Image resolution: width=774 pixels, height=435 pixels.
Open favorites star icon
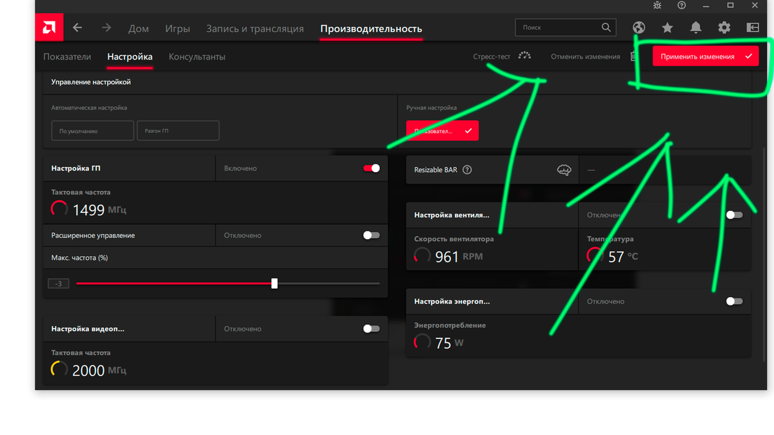(x=668, y=28)
